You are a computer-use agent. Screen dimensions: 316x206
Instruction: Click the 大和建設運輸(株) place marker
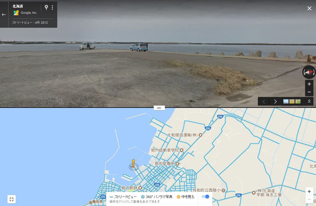click(x=201, y=135)
